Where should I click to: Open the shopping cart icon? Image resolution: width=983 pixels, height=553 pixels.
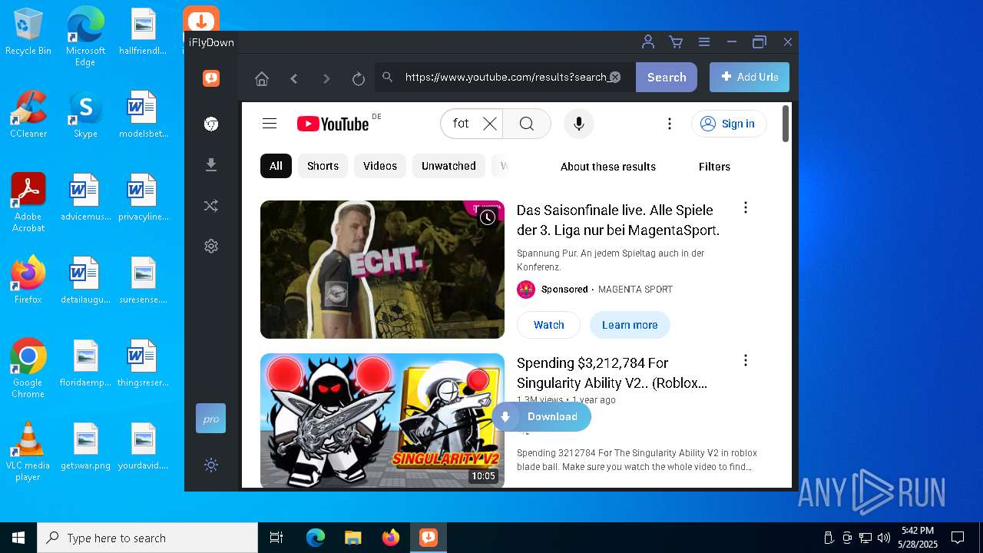[x=676, y=42]
